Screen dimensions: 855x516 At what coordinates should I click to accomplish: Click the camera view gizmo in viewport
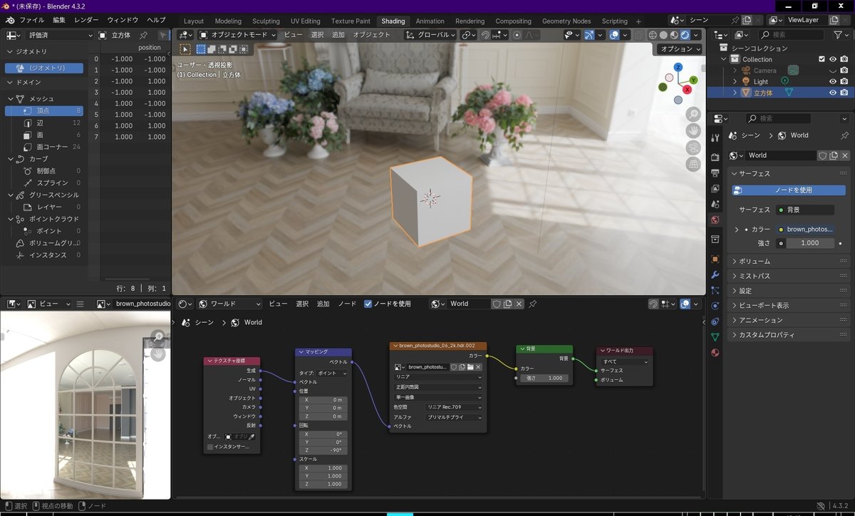click(693, 148)
